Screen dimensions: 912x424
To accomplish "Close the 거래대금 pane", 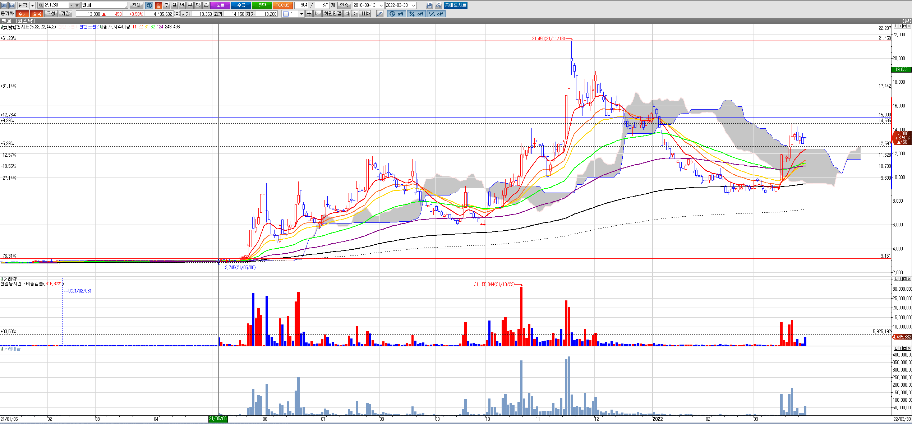I will pyautogui.click(x=909, y=349).
